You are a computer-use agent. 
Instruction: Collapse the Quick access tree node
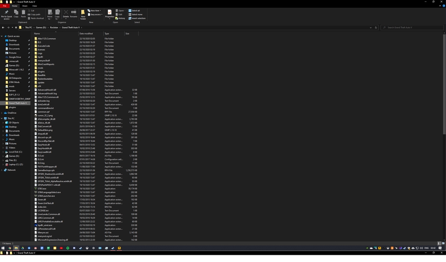pos(2,36)
